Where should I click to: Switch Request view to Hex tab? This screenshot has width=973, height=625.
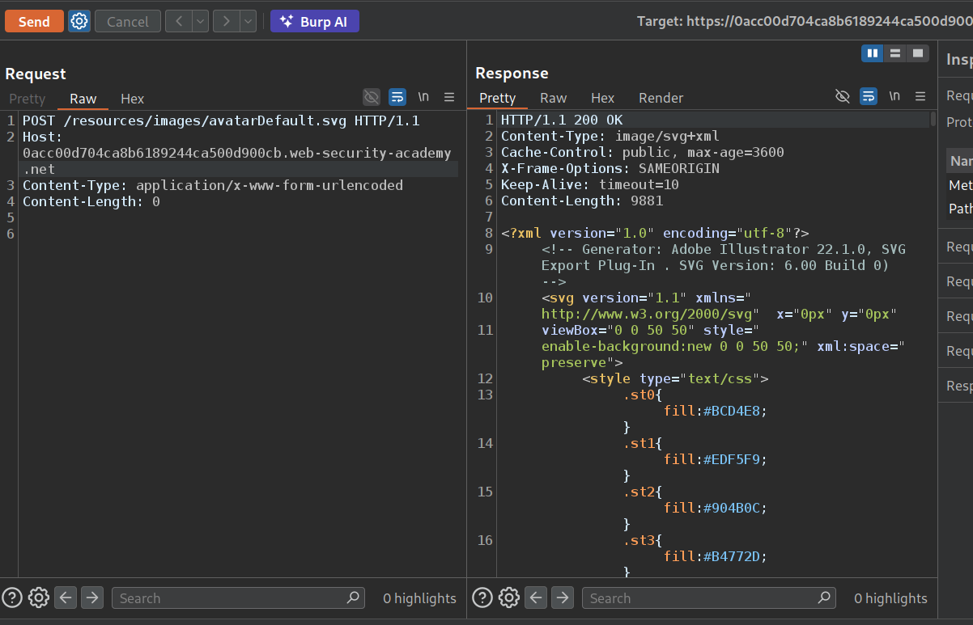click(x=132, y=99)
